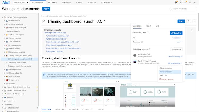
Task: Click the Beta programs red icon
Action: [7, 80]
